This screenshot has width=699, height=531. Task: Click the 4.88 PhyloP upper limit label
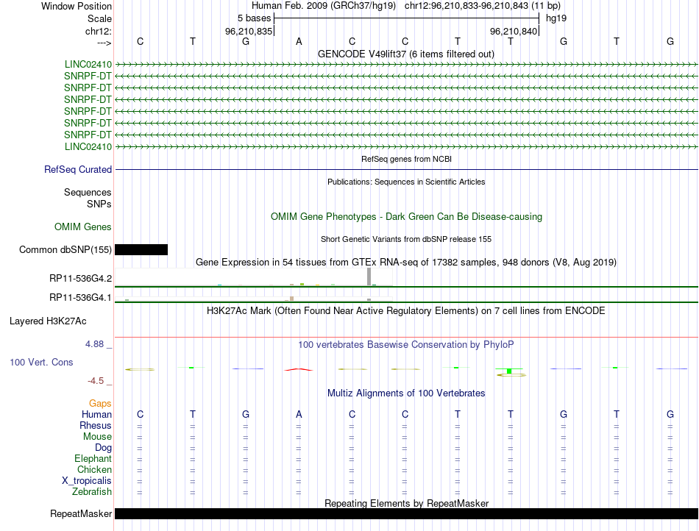point(94,344)
